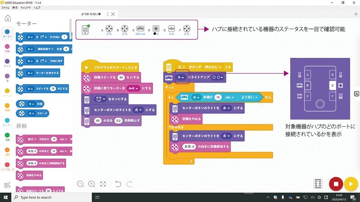The width and height of the screenshot is (360, 202).
Task: Click the hub connection icon
Action: [x=85, y=30]
